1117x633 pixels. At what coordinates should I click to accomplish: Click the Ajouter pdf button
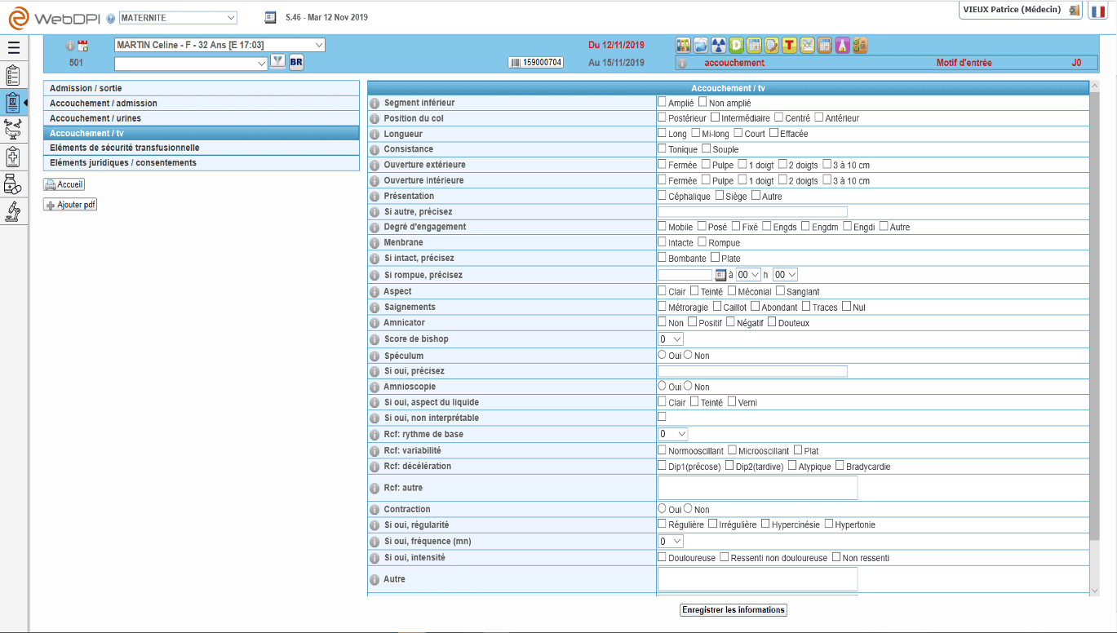[x=70, y=205]
